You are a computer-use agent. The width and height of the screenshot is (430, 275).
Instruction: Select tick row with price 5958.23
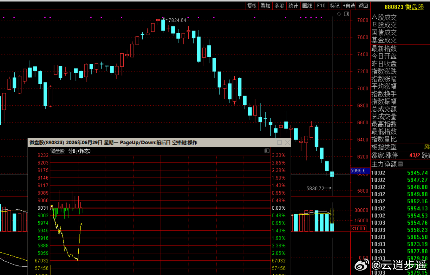(x=400, y=230)
